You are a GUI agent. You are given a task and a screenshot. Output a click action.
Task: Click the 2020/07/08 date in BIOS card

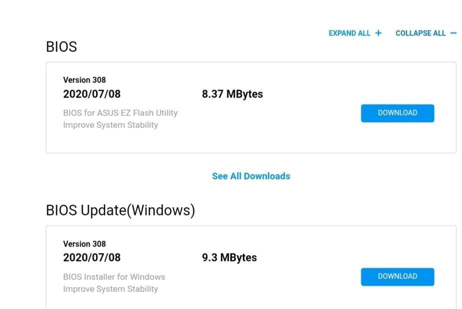(92, 94)
